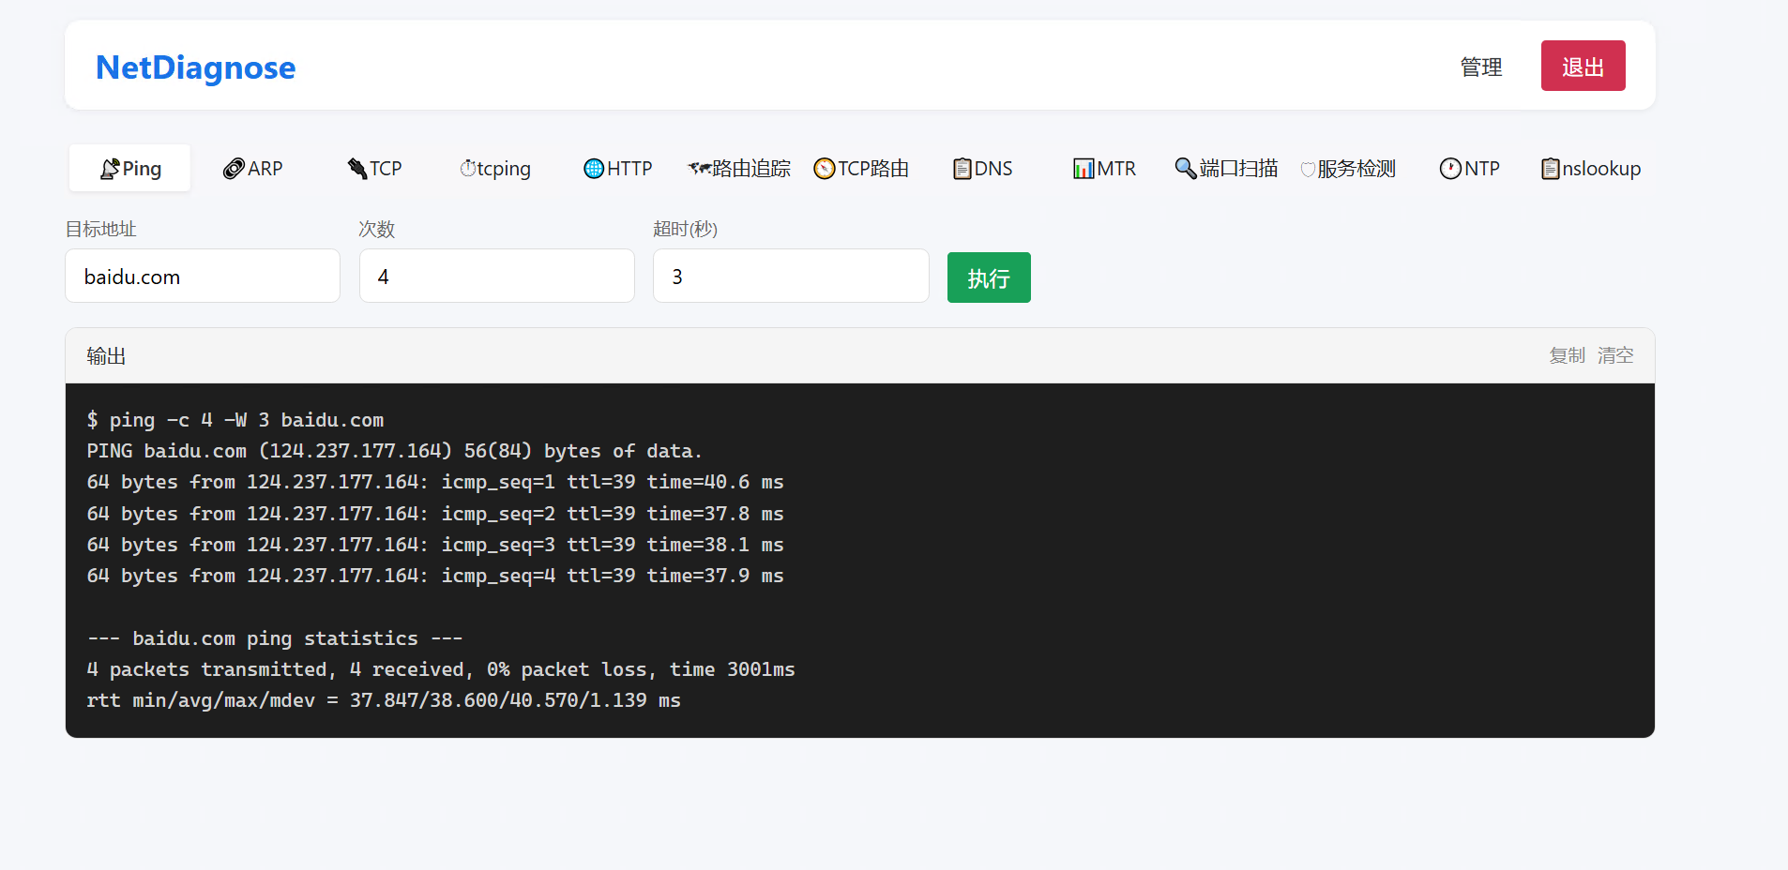Focus the 次数 count input field
The width and height of the screenshot is (1788, 870).
point(497,276)
